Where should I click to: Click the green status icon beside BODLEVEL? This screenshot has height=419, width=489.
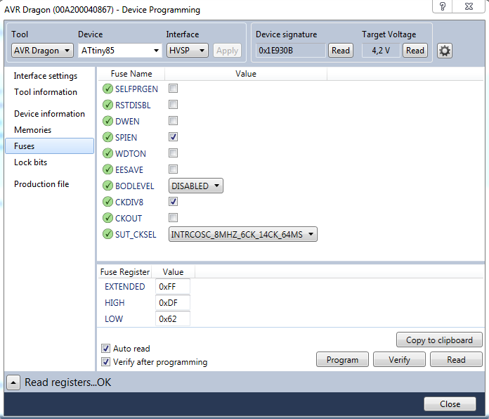[107, 186]
